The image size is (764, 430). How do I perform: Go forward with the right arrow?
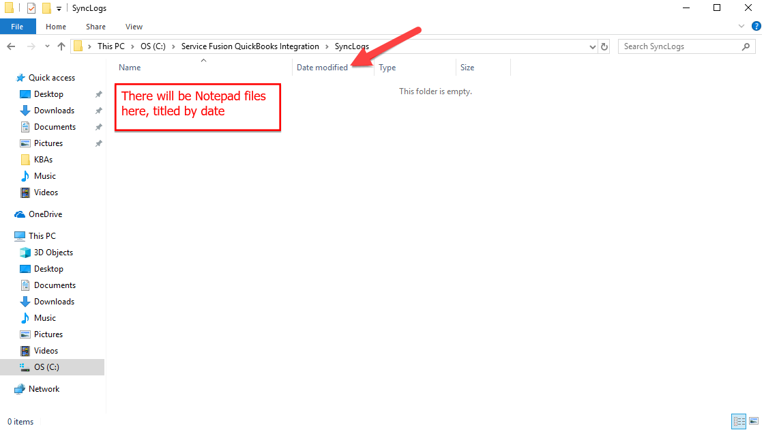[x=31, y=46]
